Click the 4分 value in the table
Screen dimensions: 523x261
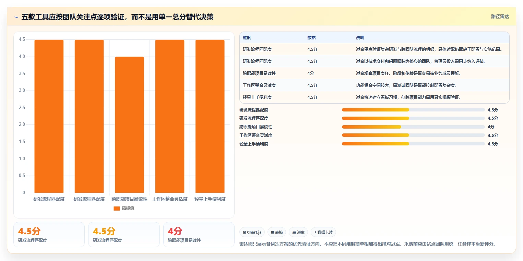311,73
